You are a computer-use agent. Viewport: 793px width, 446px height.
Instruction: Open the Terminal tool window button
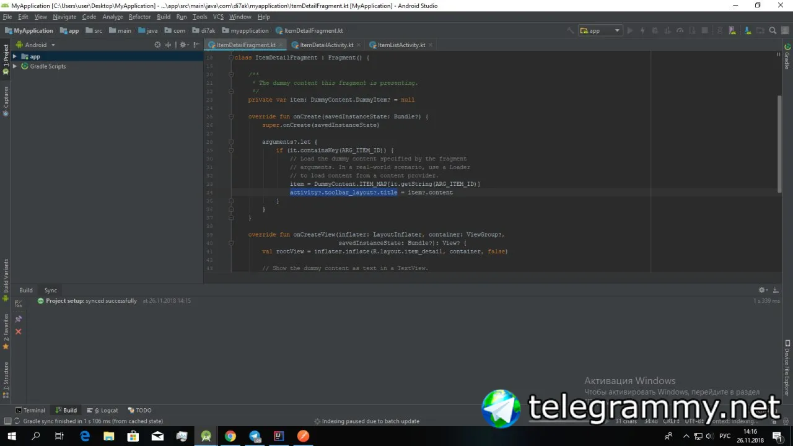pos(30,410)
